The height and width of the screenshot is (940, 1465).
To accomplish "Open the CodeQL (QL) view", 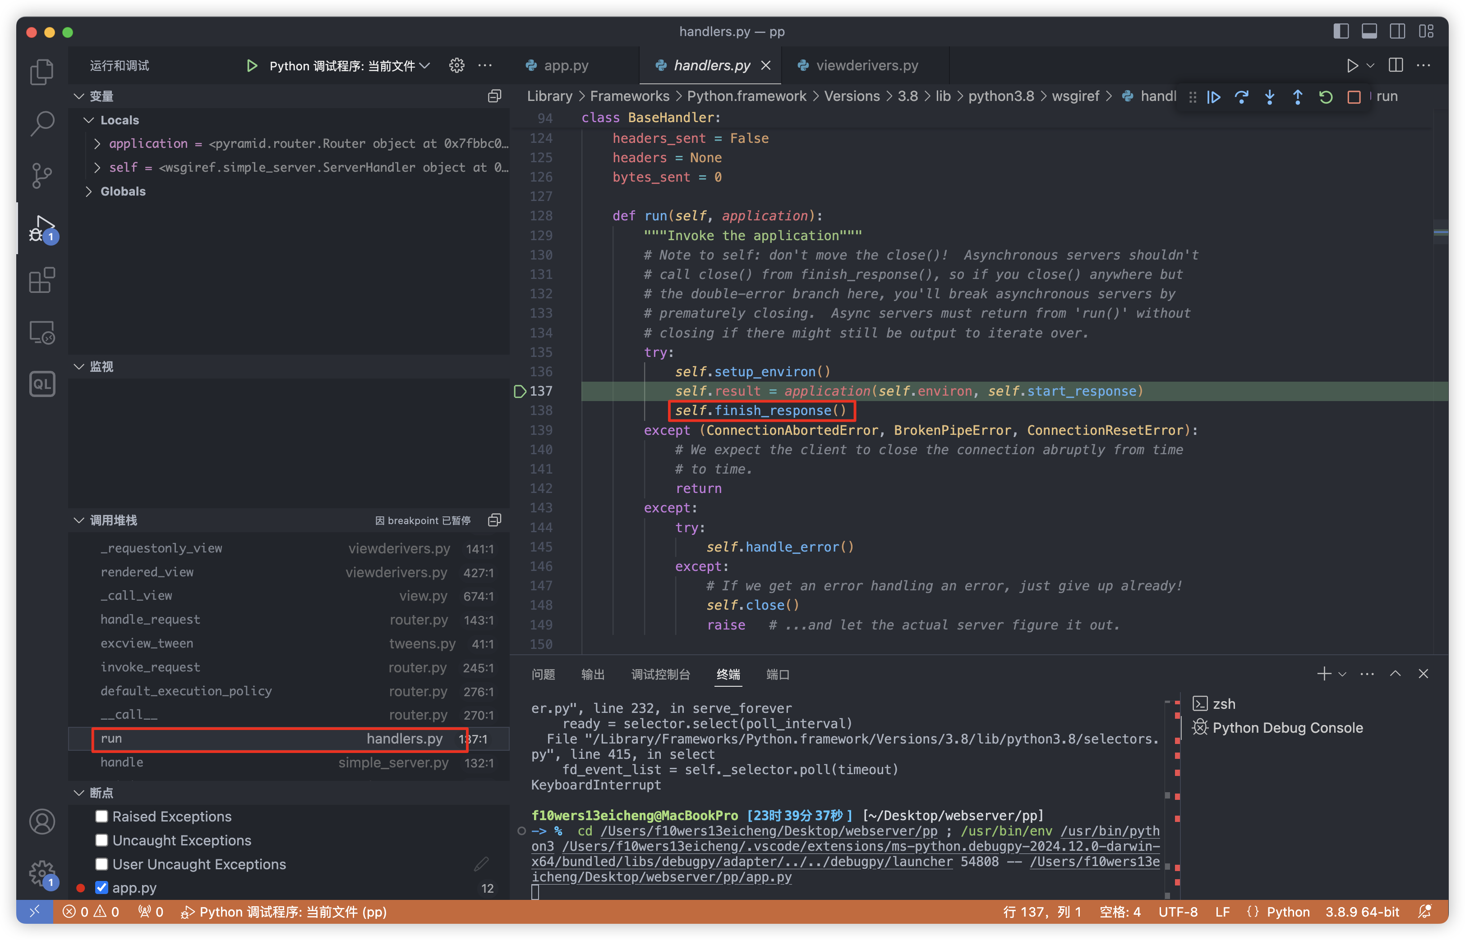I will [41, 384].
